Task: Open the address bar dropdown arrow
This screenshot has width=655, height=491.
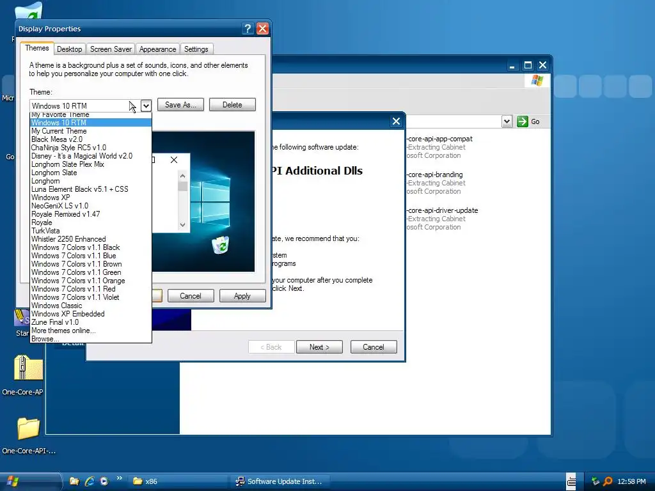Action: (507, 121)
